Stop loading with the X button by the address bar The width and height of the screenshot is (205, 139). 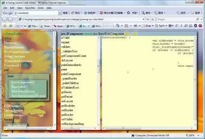(152, 19)
